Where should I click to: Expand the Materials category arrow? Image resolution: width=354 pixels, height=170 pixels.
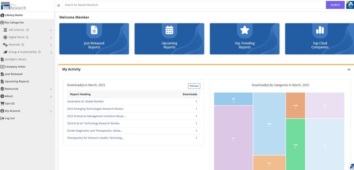[51, 45]
